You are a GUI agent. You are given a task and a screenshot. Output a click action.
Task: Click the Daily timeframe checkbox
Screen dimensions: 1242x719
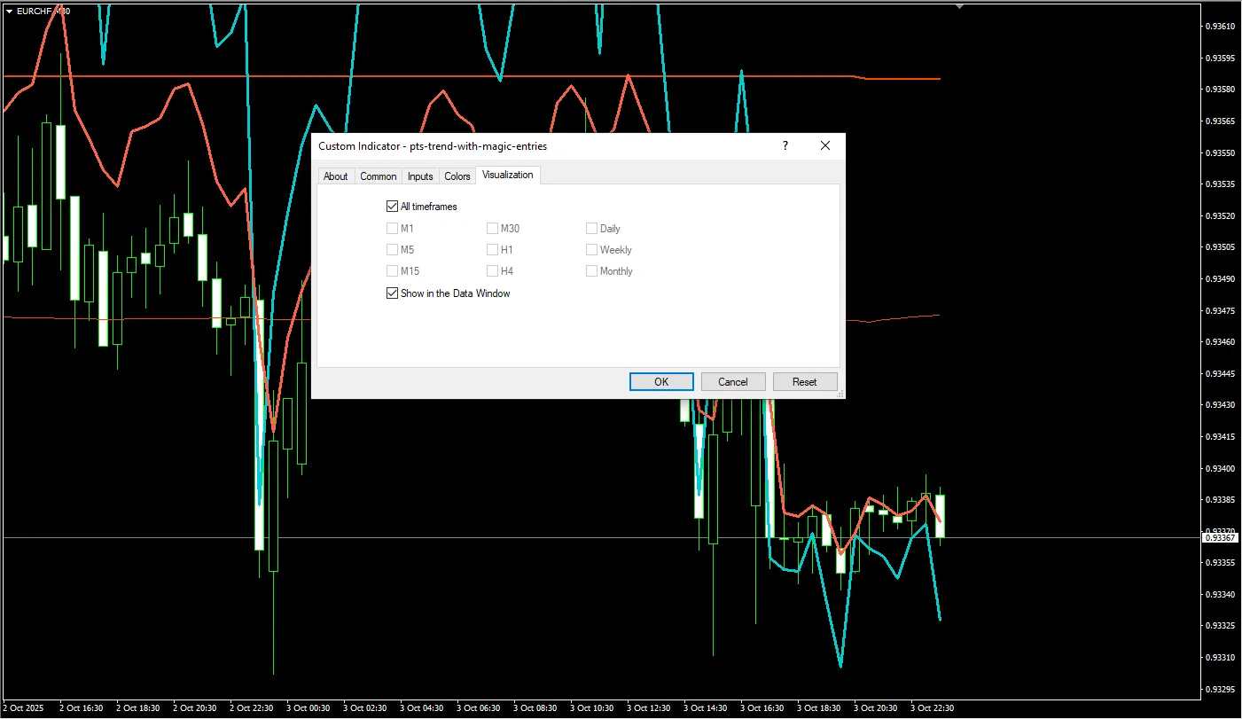coord(591,229)
